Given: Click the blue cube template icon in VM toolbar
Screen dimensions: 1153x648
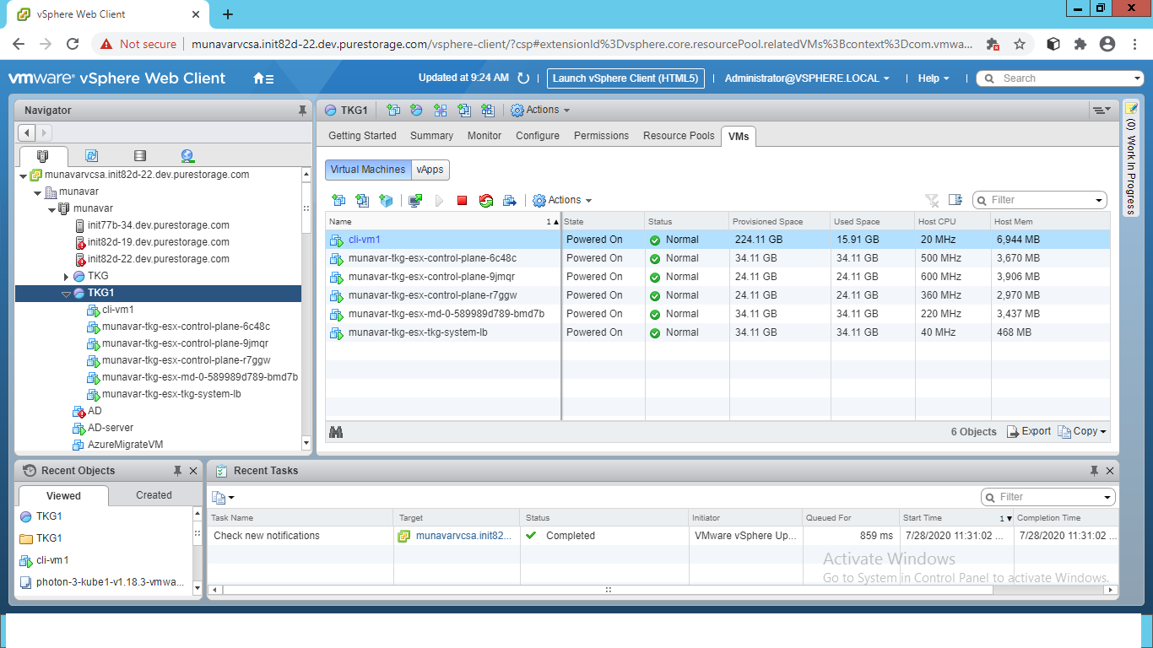Looking at the screenshot, I should [386, 201].
